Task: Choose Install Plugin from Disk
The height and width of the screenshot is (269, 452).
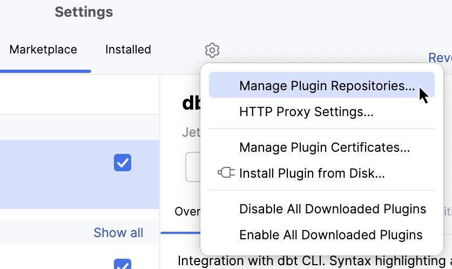Action: coord(312,173)
